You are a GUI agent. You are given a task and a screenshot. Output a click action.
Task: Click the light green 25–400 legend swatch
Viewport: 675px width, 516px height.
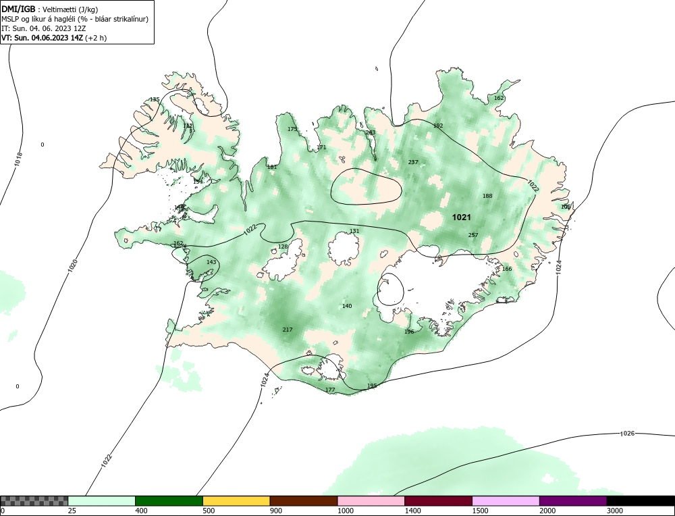102,501
